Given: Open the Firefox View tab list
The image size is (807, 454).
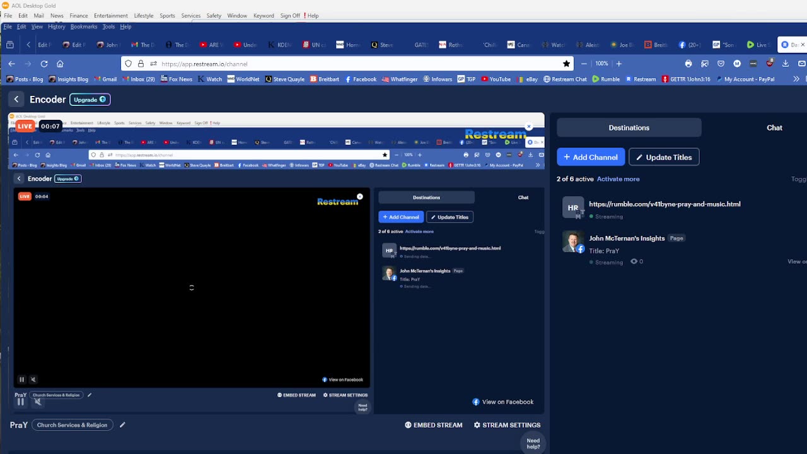Looking at the screenshot, I should click(x=10, y=45).
